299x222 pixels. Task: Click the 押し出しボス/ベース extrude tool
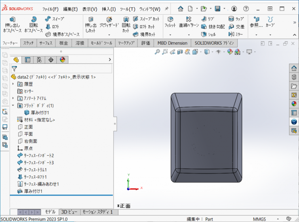(x=13, y=24)
